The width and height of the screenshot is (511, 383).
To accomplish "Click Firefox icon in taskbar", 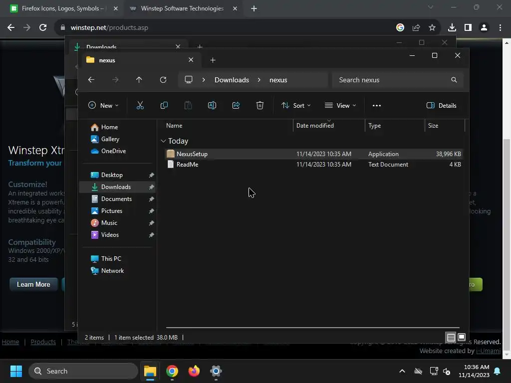I will (x=194, y=371).
